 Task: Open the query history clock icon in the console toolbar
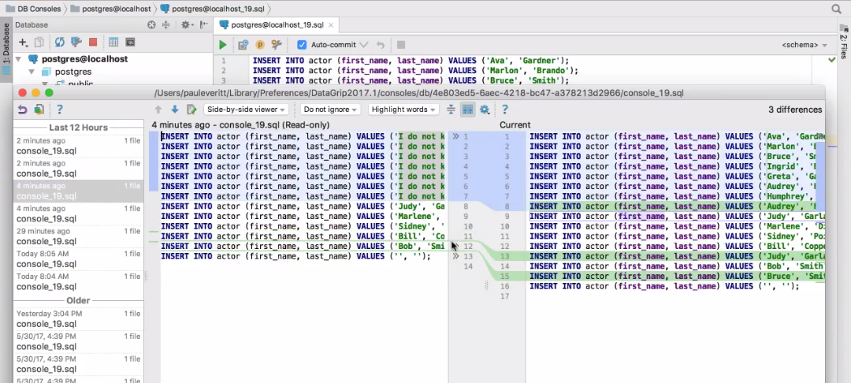(243, 45)
